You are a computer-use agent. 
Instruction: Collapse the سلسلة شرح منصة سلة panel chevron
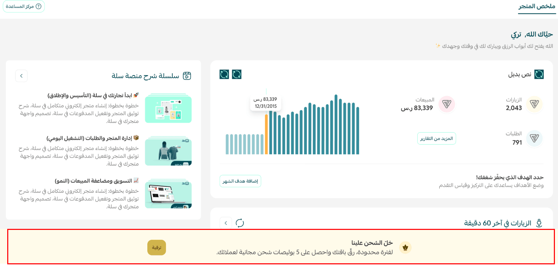coord(21,76)
